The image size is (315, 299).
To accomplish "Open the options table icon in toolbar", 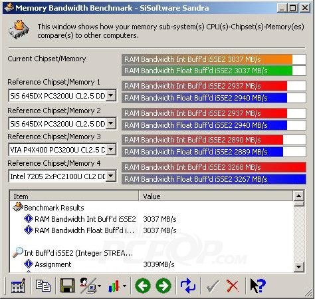I will [18, 286].
